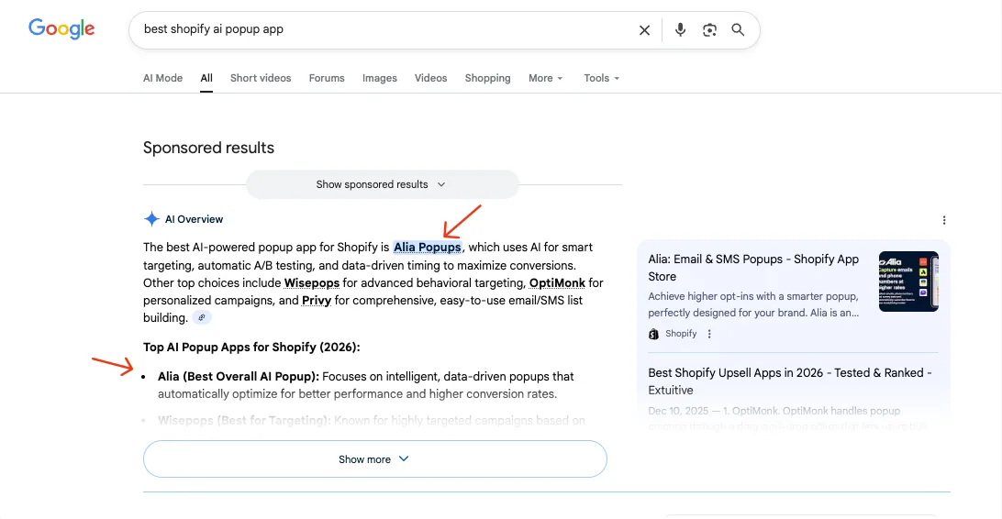The image size is (1002, 519).
Task: Open Alia: Email & SMS Popups result
Action: (753, 268)
